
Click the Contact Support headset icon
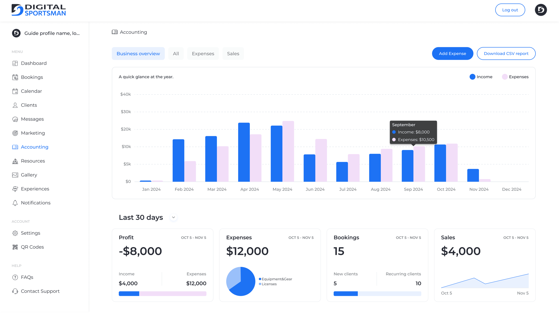[15, 291]
